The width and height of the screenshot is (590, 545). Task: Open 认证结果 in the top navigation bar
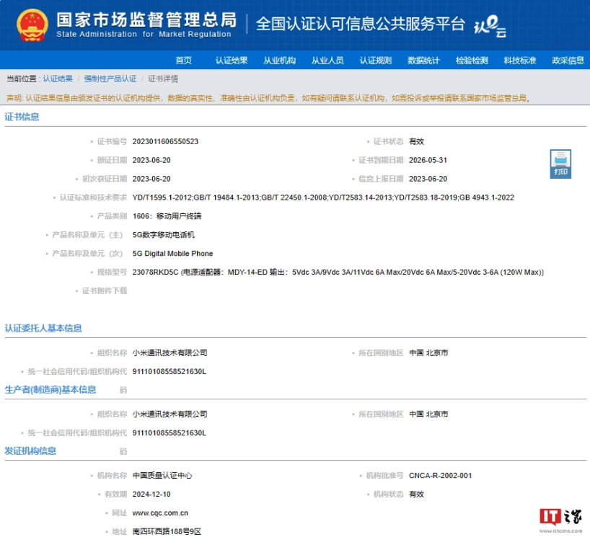click(x=232, y=60)
